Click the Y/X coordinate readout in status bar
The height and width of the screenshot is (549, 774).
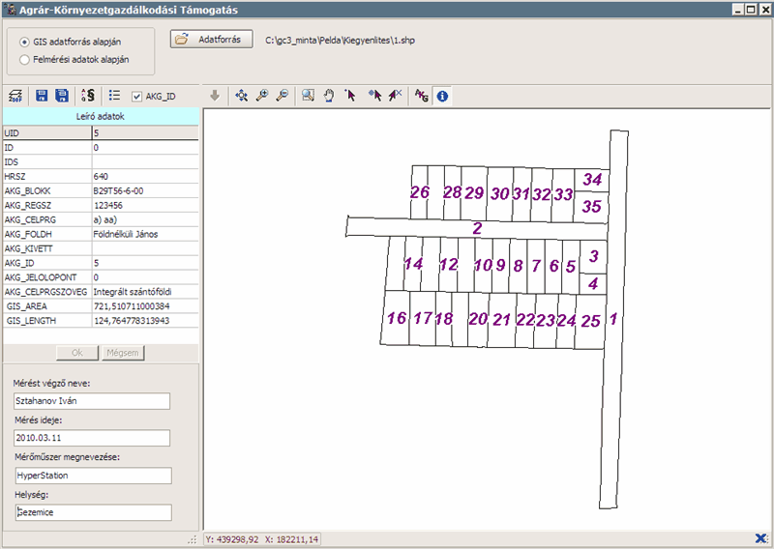pyautogui.click(x=261, y=539)
